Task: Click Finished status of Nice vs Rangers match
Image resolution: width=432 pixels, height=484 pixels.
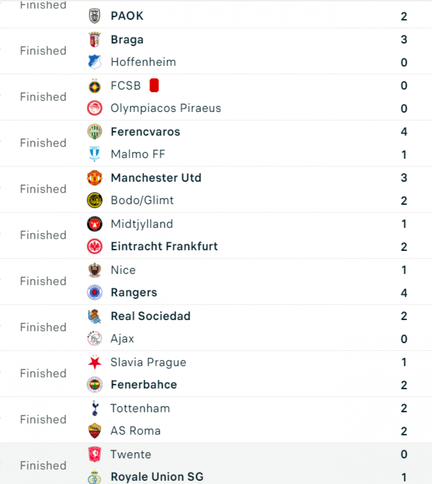Action: [x=43, y=282]
